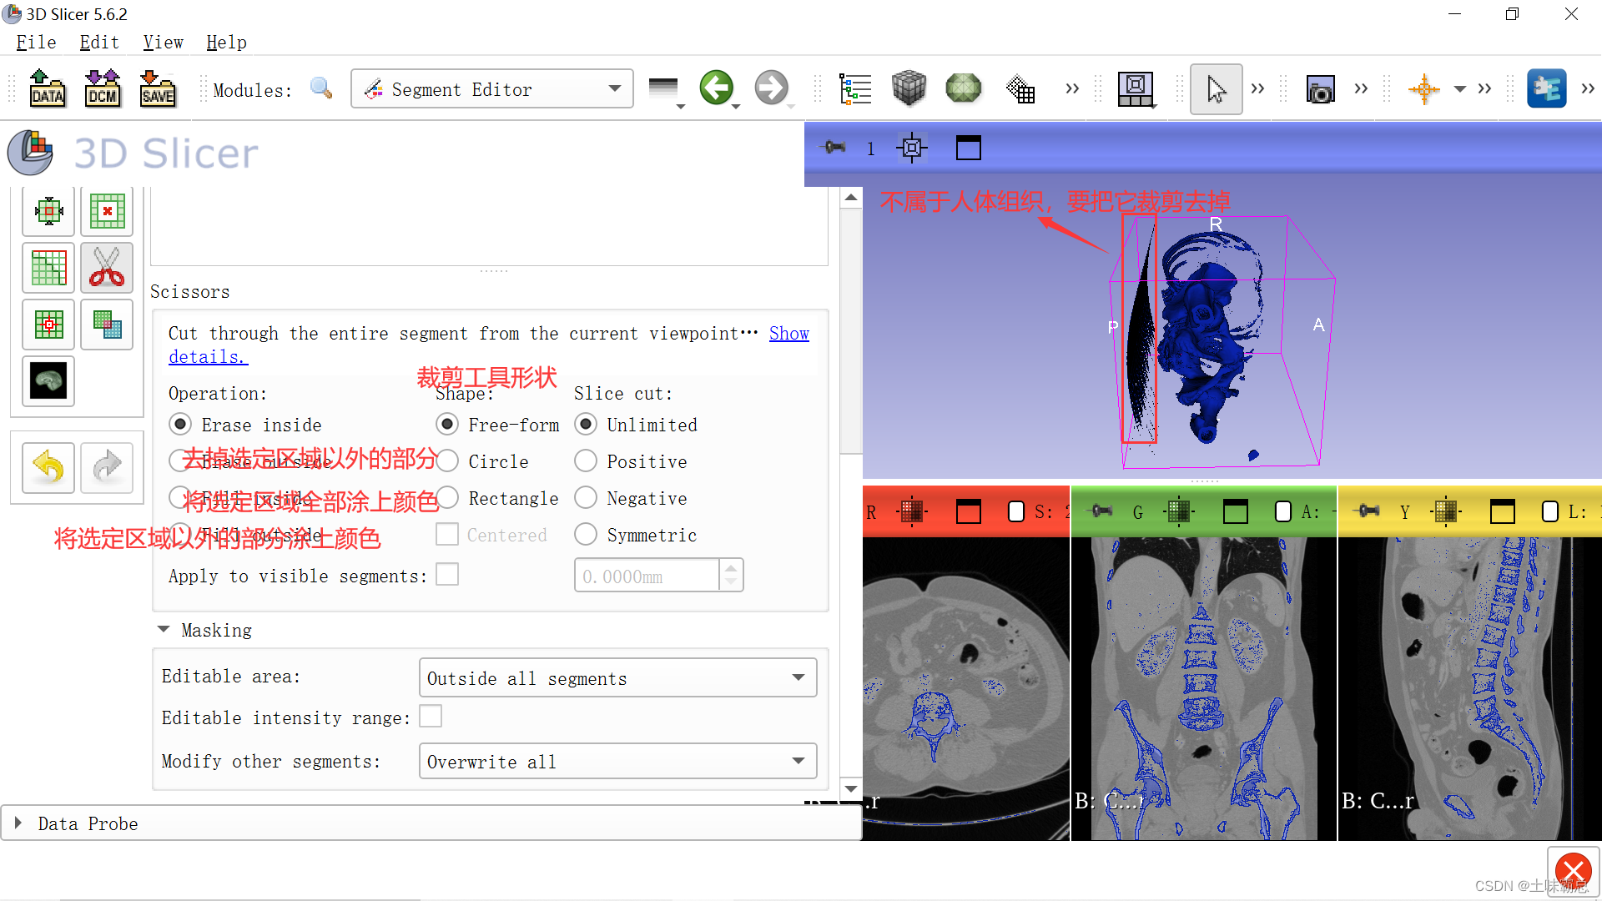Click the module search magnifier icon
1602x901 pixels.
coord(321,88)
